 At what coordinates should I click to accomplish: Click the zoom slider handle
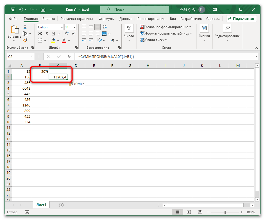[225, 212]
